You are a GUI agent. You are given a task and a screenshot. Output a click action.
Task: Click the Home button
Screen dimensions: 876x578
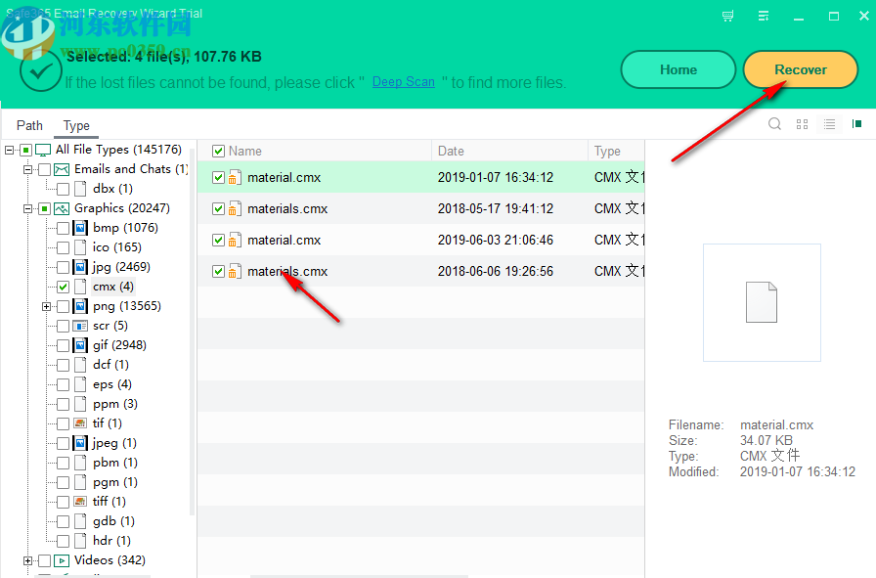tap(679, 69)
